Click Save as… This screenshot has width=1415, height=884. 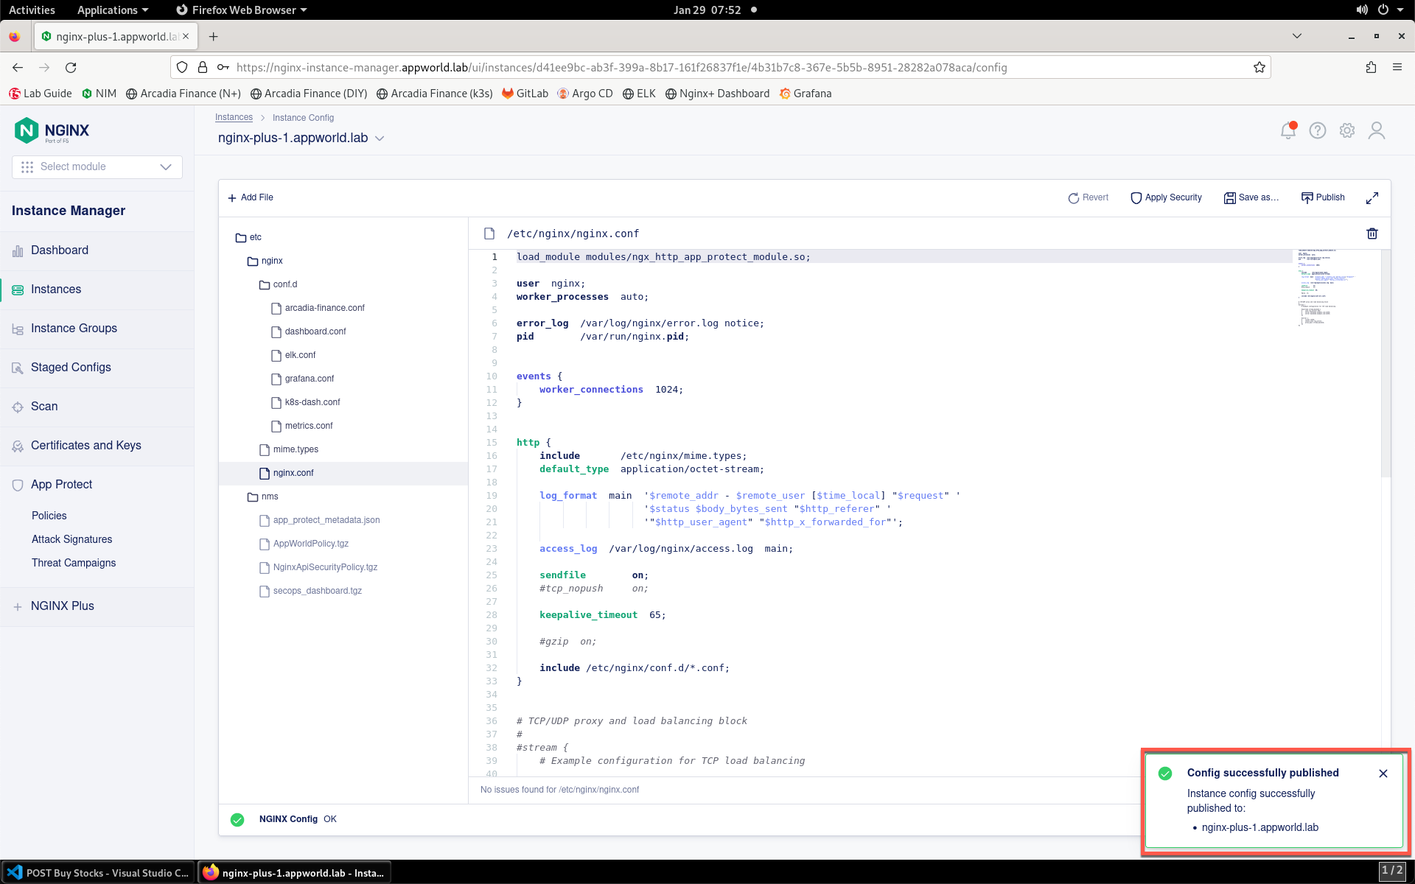coord(1251,197)
